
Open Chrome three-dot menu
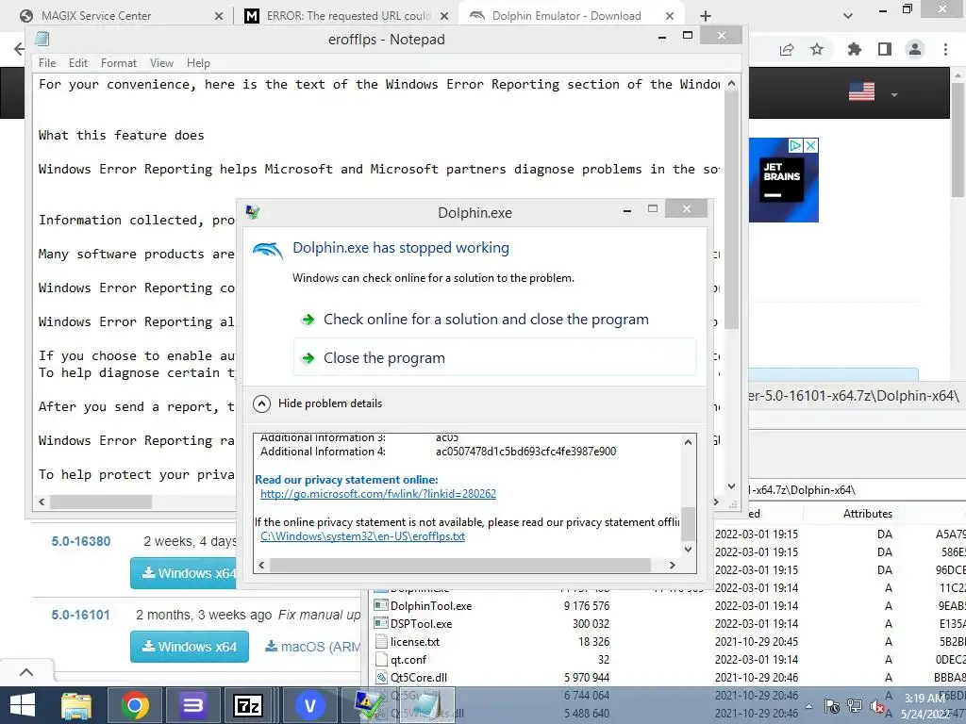[x=945, y=49]
